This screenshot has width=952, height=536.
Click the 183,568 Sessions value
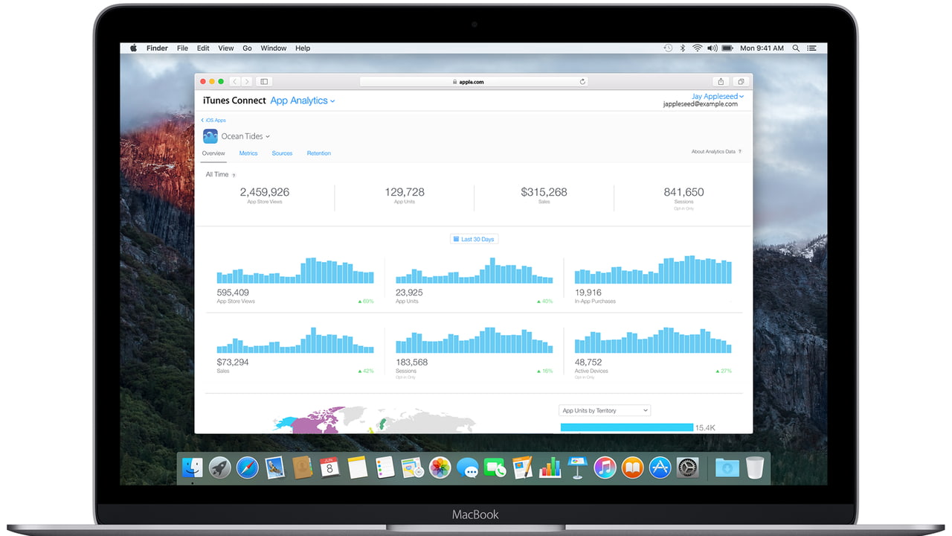tap(412, 363)
